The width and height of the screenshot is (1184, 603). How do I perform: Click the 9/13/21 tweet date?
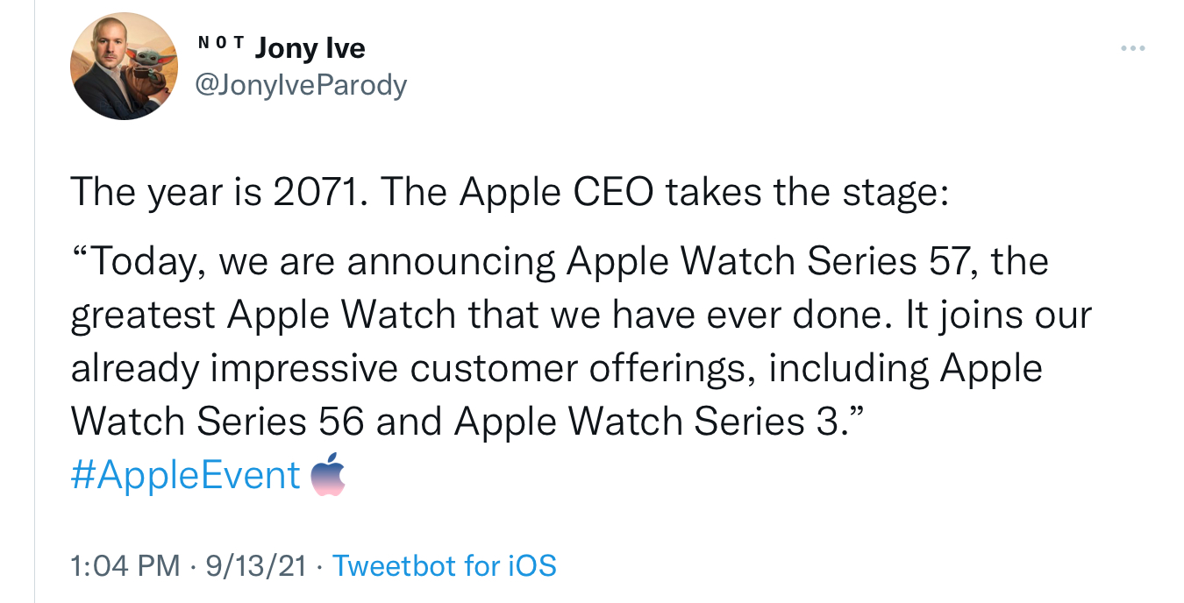(255, 565)
